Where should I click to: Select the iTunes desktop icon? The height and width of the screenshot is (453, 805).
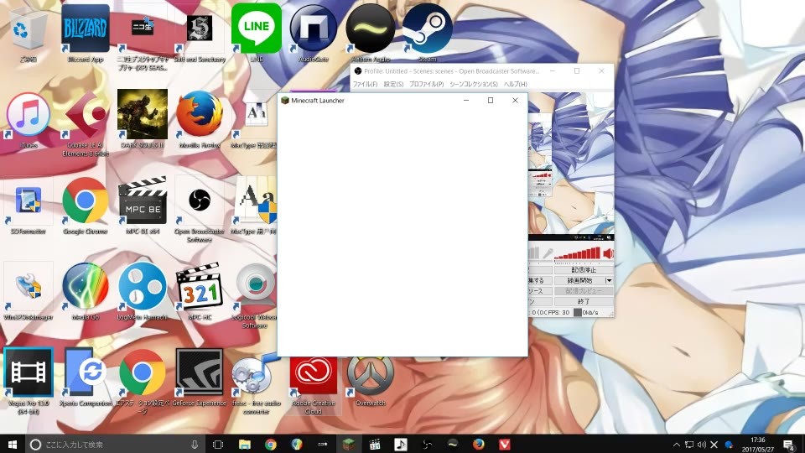click(29, 120)
